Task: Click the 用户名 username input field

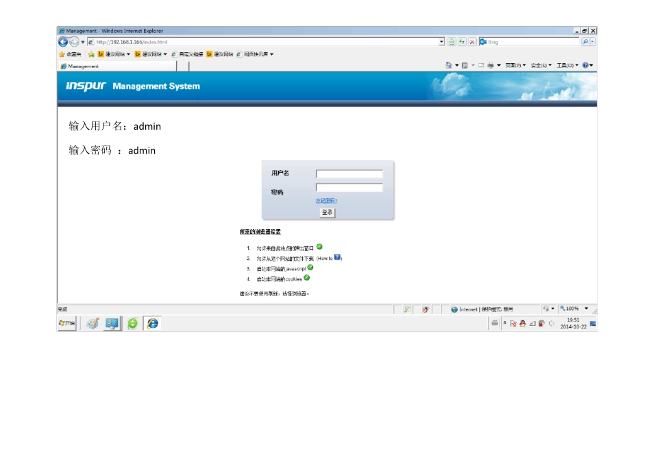Action: click(349, 174)
